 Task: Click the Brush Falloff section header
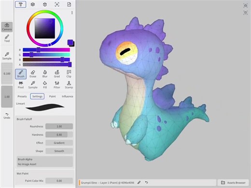coord(24,119)
